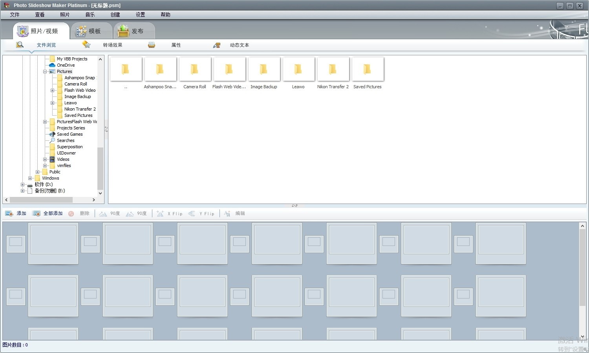Click the properties printer-like icon
Image resolution: width=589 pixels, height=353 pixels.
click(x=152, y=45)
